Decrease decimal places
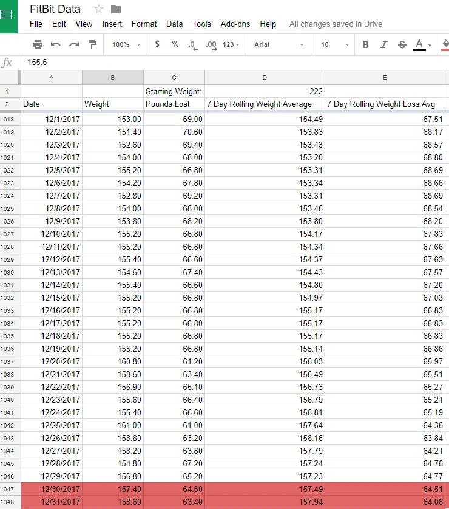Image resolution: width=449 pixels, height=509 pixels. pyautogui.click(x=193, y=45)
